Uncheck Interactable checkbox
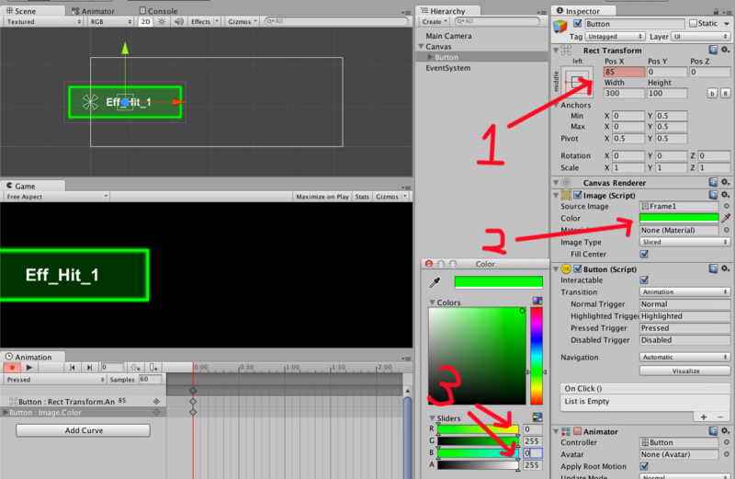Screen dimensions: 735x479 644,280
